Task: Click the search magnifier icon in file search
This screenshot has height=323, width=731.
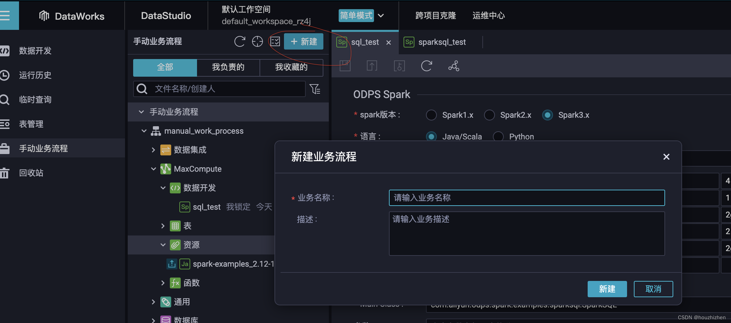Action: point(142,89)
